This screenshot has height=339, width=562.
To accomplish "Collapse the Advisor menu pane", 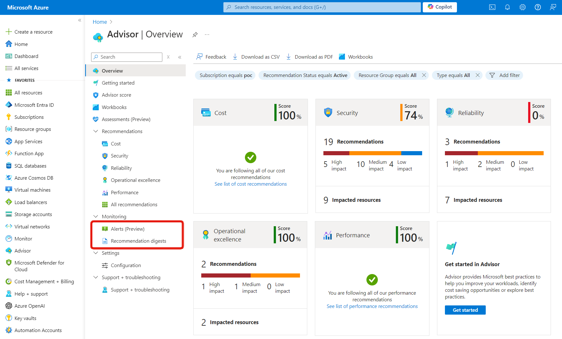I will 180,57.
